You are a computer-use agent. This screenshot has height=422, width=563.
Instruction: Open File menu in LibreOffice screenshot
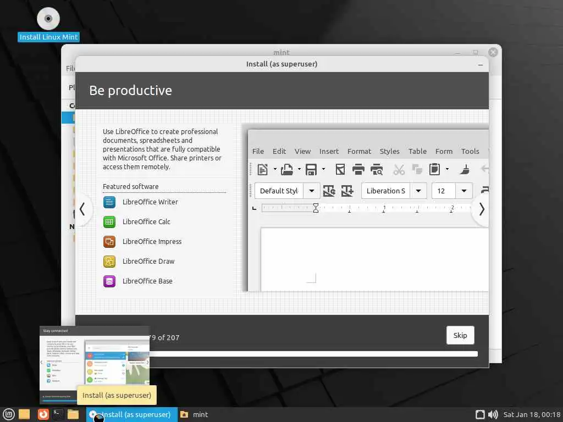[258, 152]
